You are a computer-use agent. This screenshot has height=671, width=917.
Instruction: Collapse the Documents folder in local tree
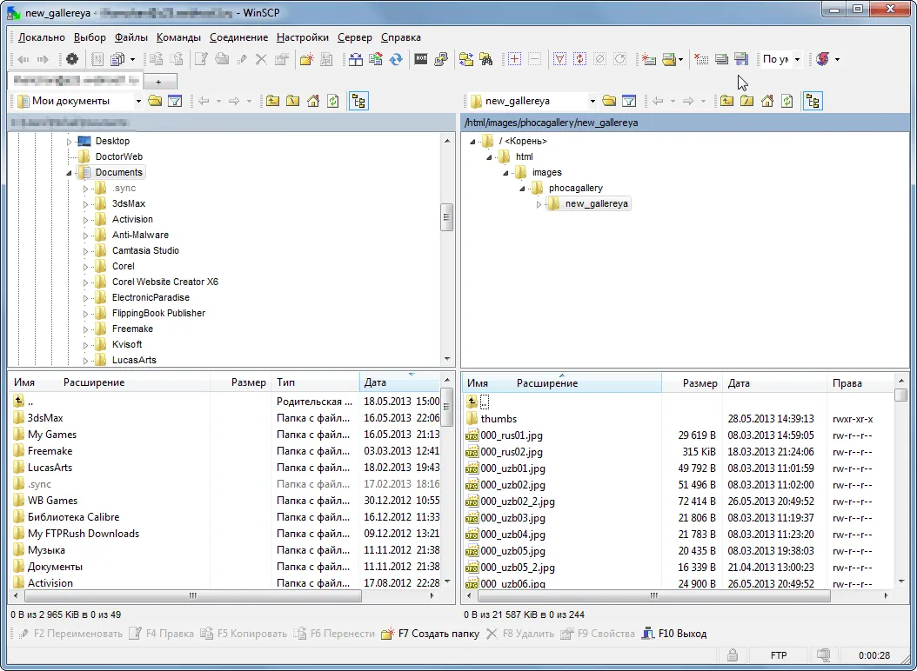[69, 173]
